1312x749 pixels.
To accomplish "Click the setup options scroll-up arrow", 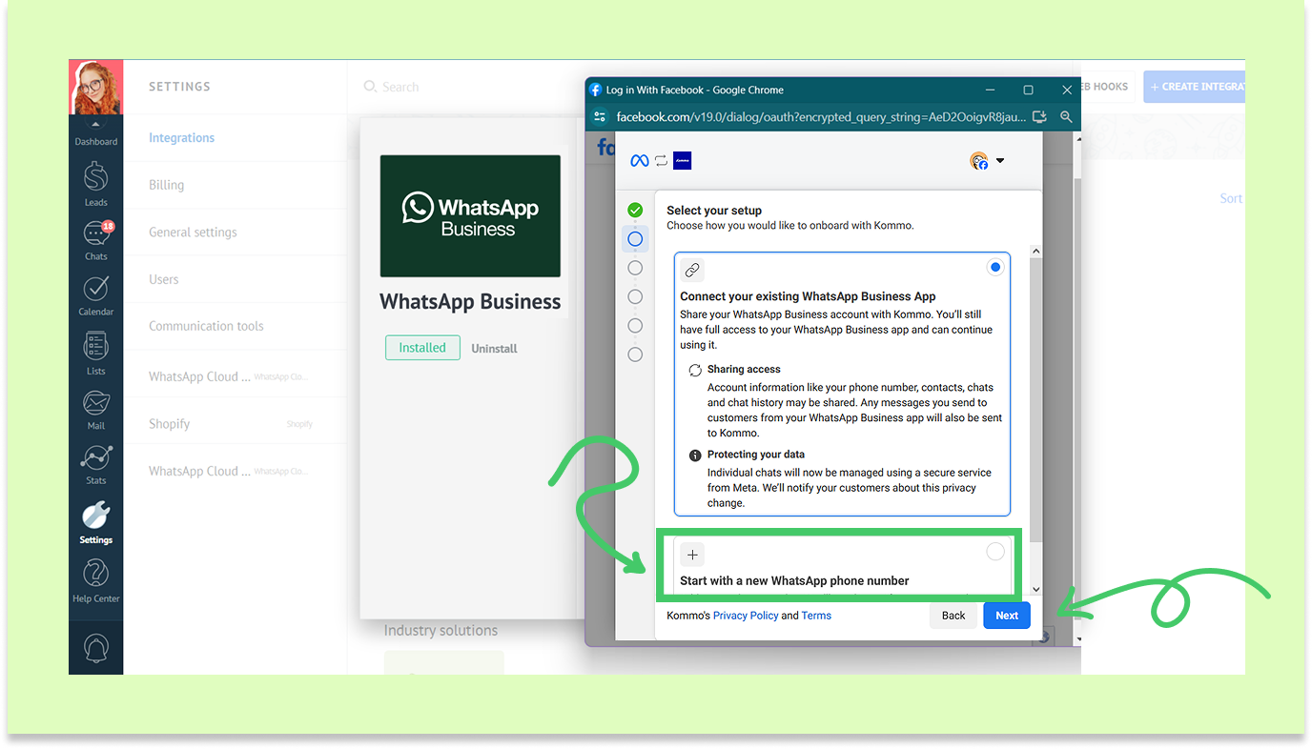I will click(x=1036, y=252).
